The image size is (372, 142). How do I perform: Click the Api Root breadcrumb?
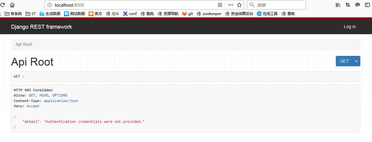point(24,44)
